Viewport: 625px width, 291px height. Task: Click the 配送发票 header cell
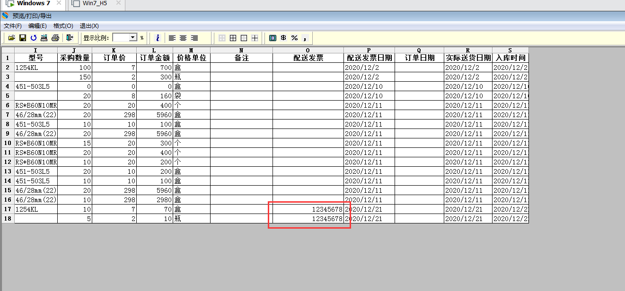[308, 58]
